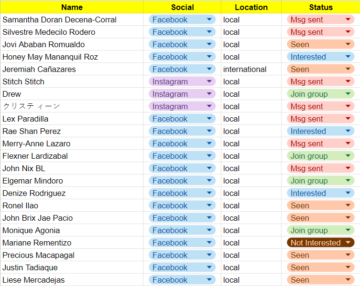Select Location cell for Justin Tadiaque
This screenshot has height=286, width=360.
(x=251, y=267)
